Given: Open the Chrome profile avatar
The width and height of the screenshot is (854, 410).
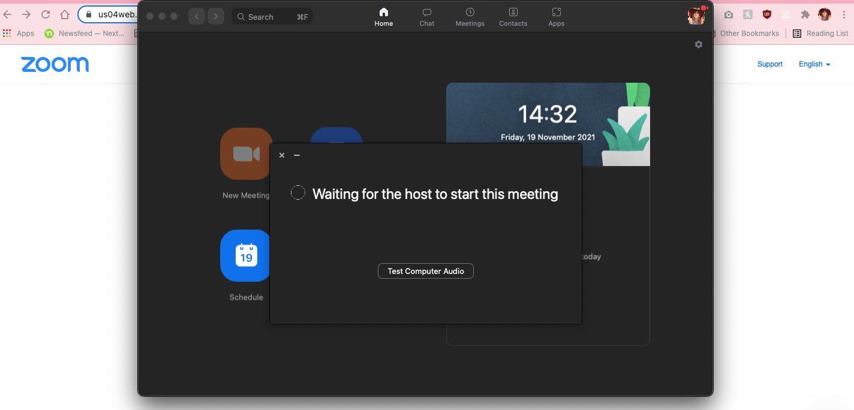Looking at the screenshot, I should (825, 15).
